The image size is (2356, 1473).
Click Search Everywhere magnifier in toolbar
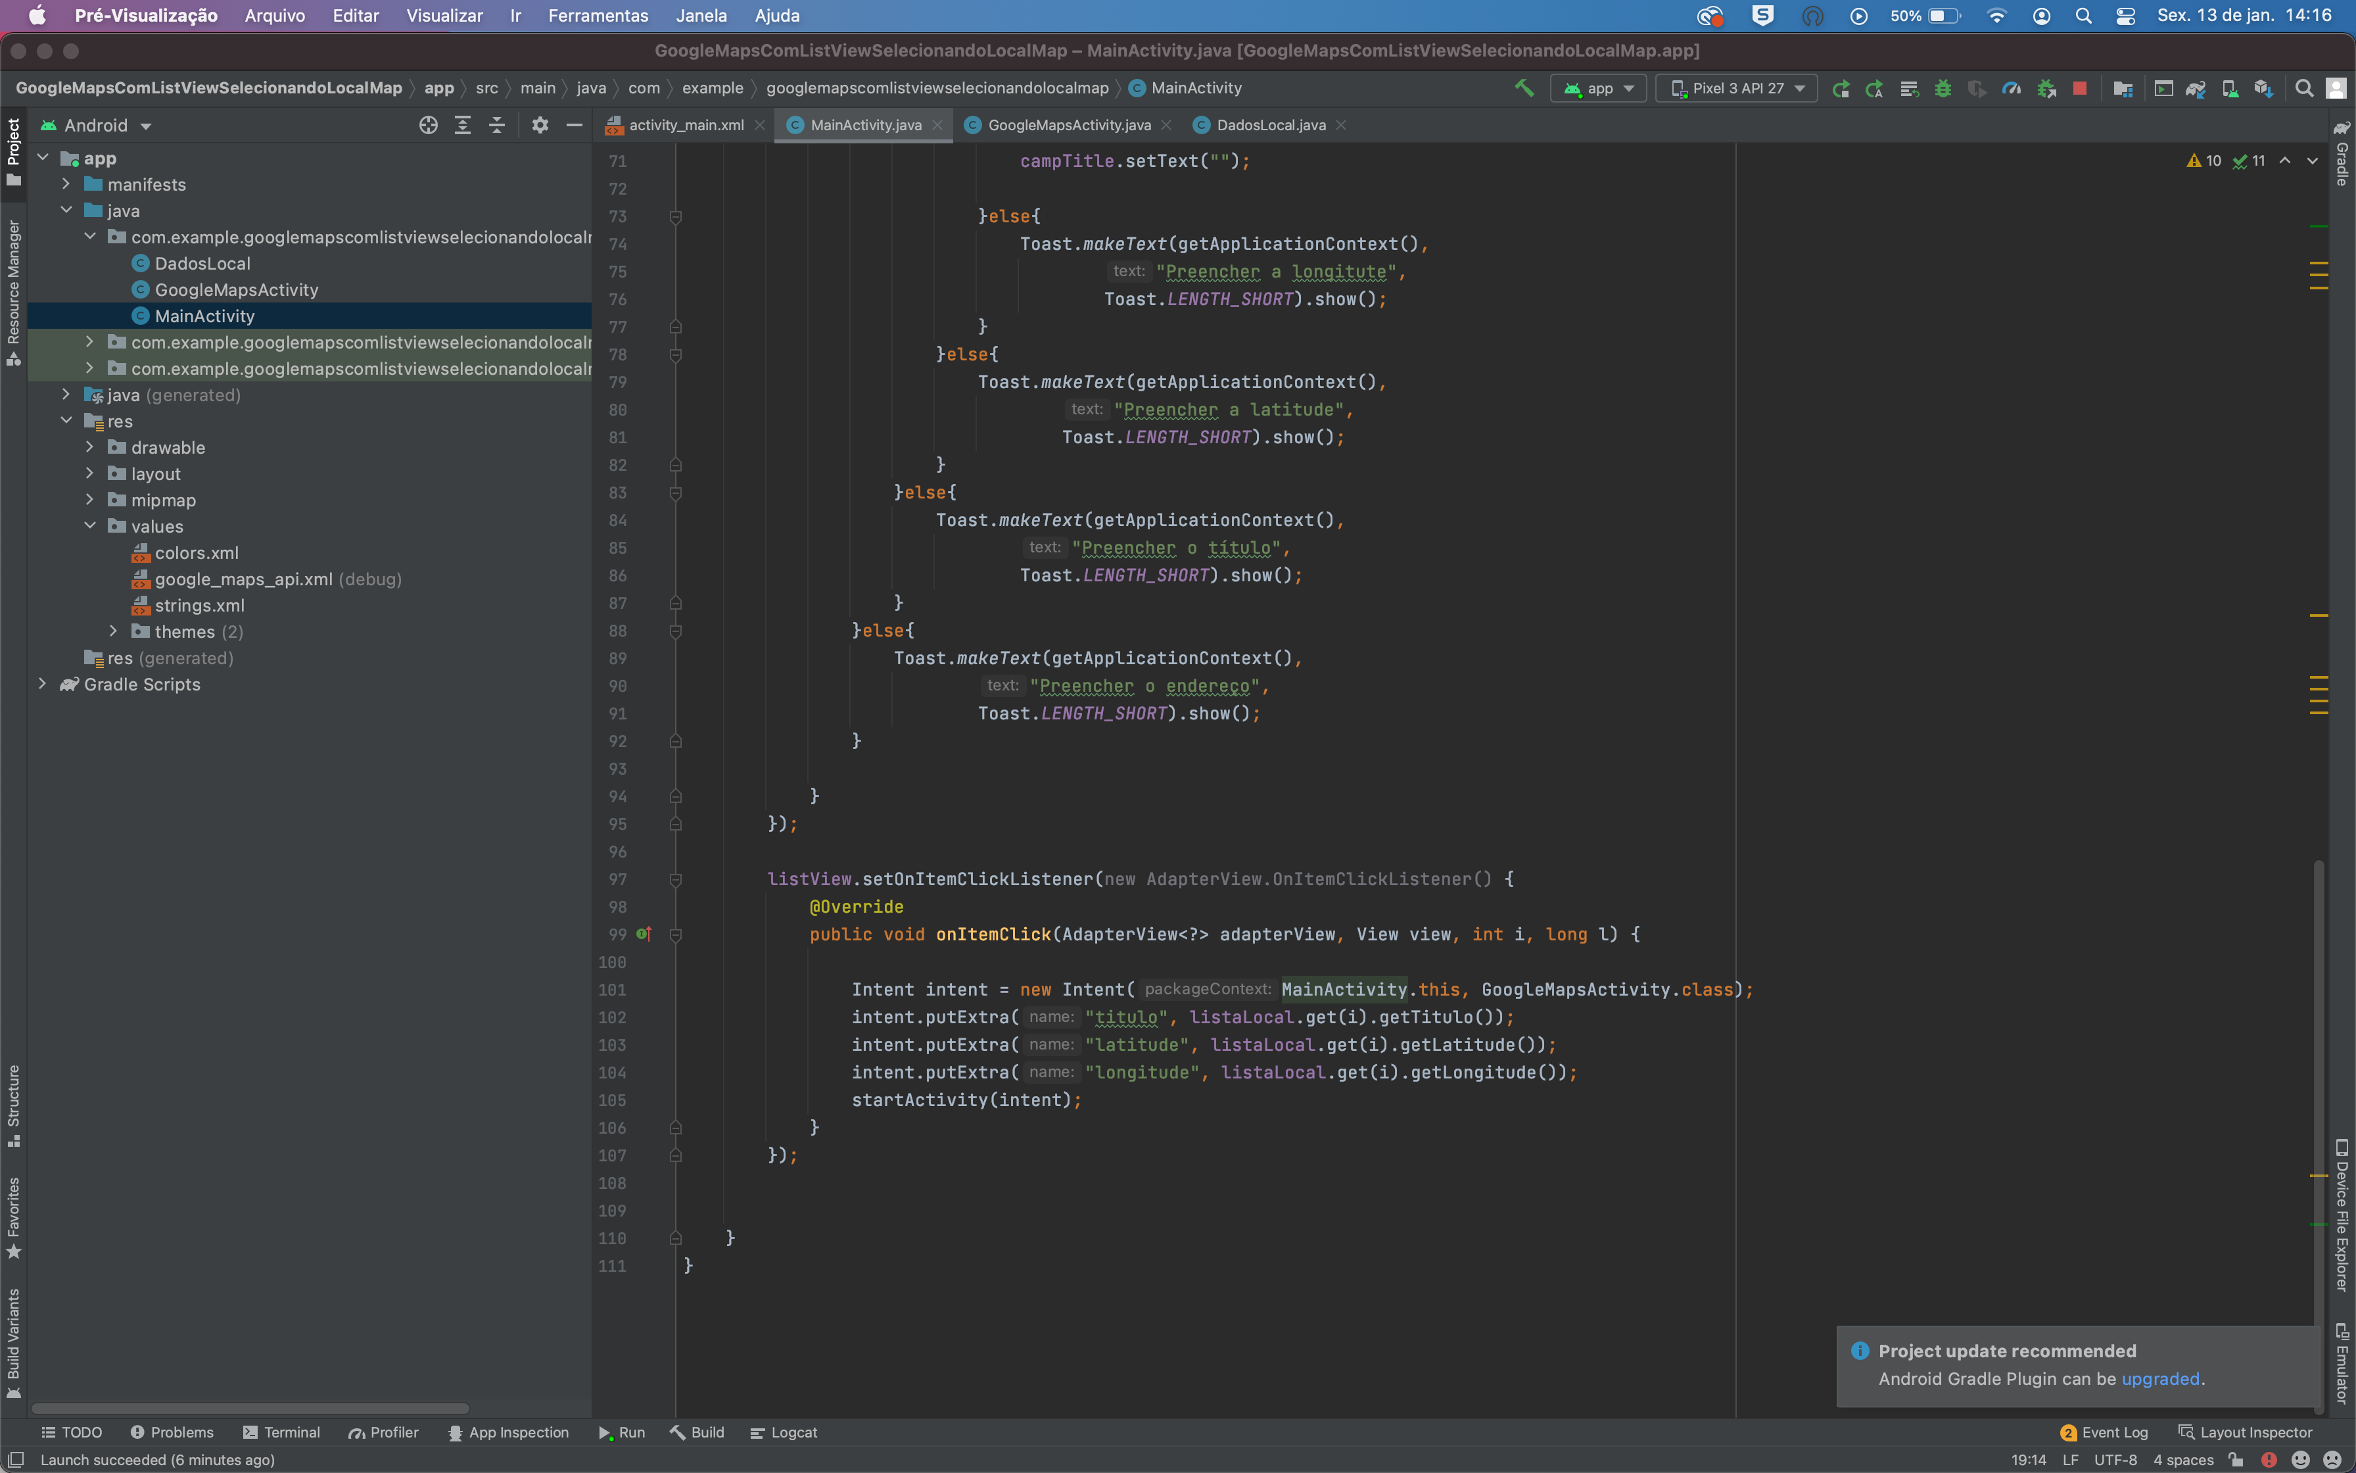tap(2303, 89)
